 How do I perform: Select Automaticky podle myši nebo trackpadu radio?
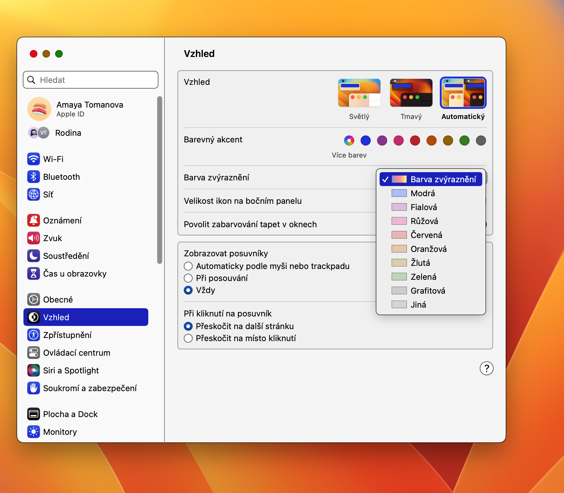(188, 266)
